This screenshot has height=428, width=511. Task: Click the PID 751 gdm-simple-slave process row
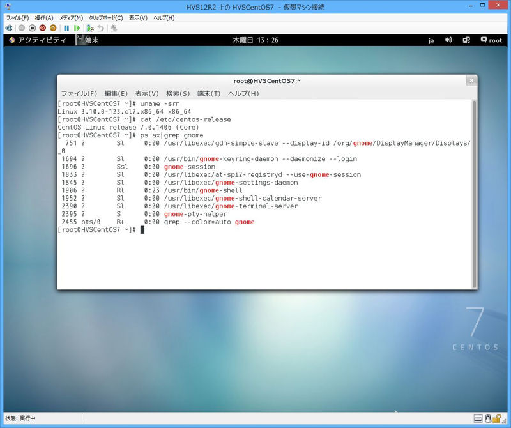click(x=264, y=147)
